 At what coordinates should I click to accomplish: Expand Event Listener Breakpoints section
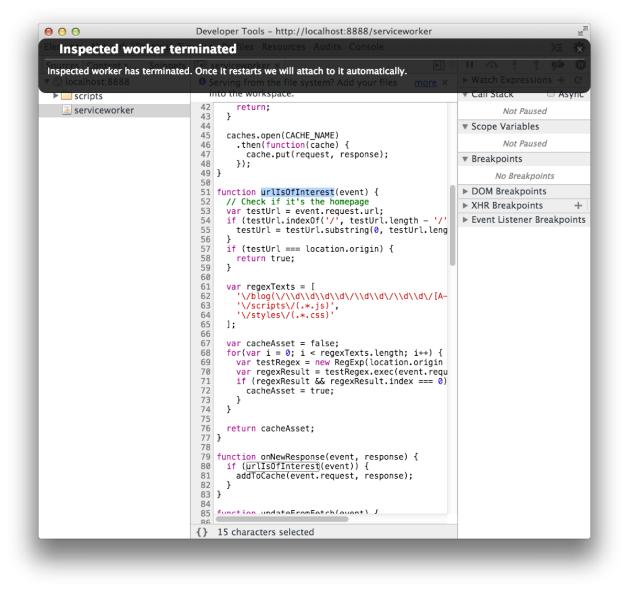pos(465,220)
